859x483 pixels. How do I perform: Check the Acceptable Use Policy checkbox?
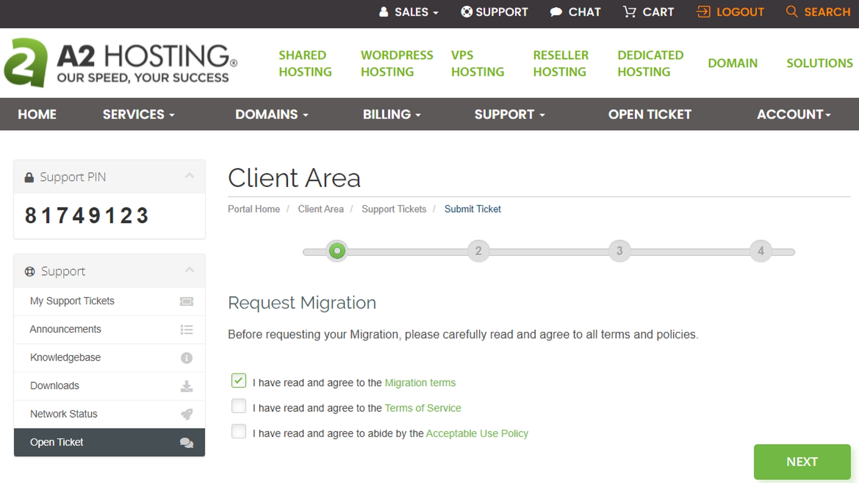click(x=238, y=432)
